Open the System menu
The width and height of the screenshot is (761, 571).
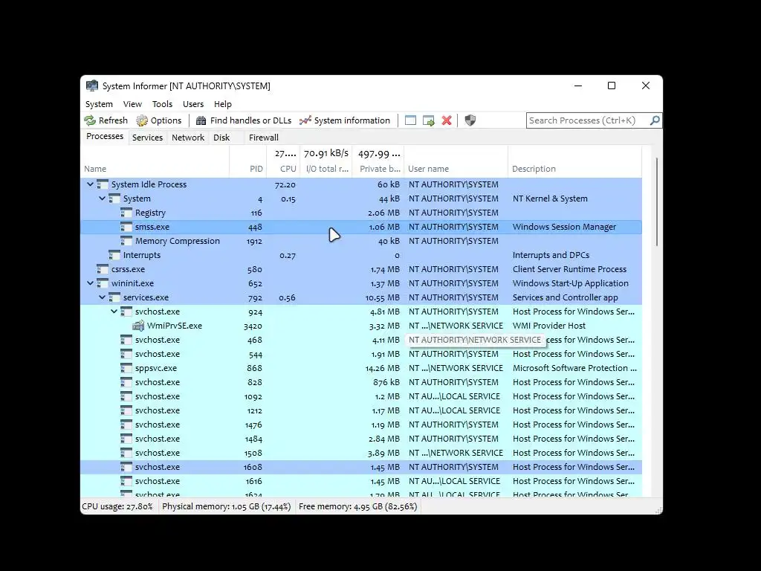click(x=99, y=104)
